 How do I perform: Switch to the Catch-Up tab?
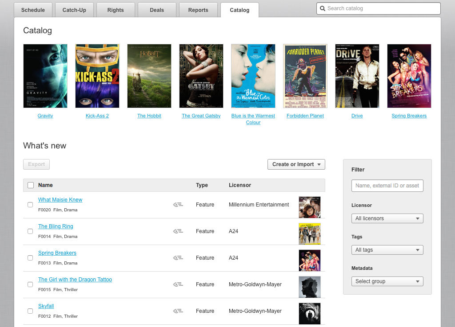point(74,10)
